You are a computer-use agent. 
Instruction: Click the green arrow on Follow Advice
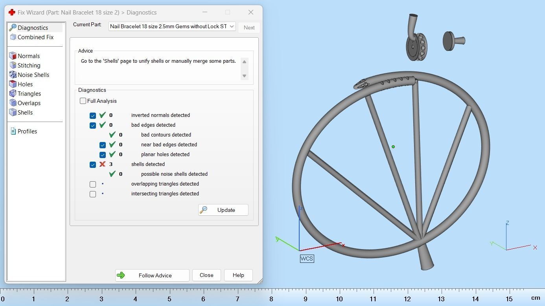121,275
